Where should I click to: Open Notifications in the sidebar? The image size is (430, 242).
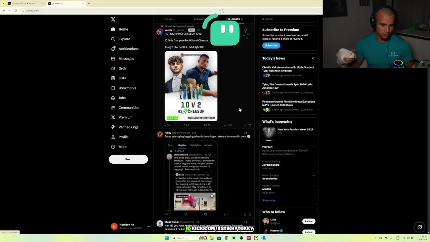[x=125, y=49]
